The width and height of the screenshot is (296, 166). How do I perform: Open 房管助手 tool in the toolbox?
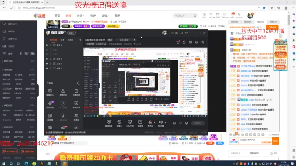63,93
